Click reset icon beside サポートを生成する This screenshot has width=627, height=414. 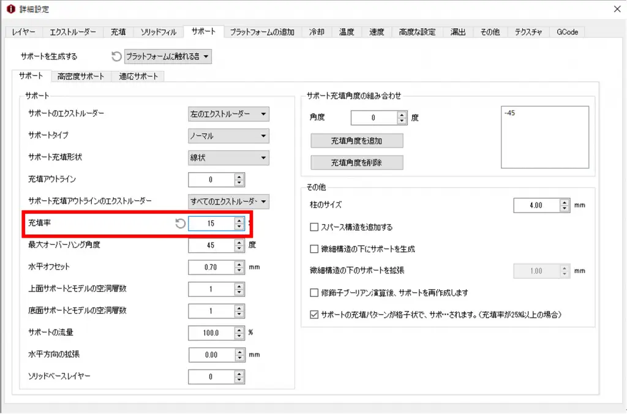(116, 57)
